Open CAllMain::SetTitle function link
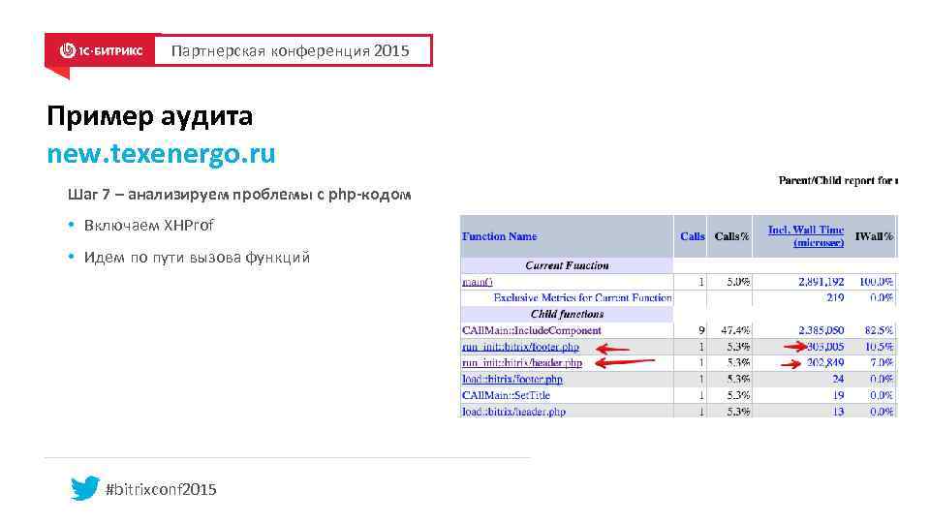 [506, 395]
